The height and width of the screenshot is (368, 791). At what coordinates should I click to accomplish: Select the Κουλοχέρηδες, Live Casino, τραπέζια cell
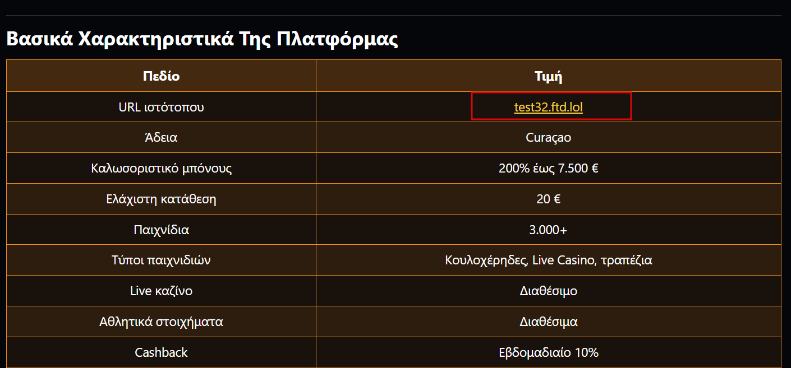click(549, 260)
